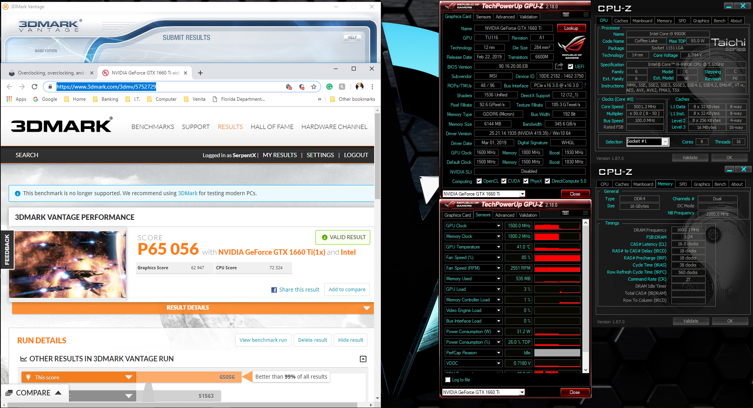The width and height of the screenshot is (753, 408).
Task: Click the Delete result button
Action: (313, 340)
